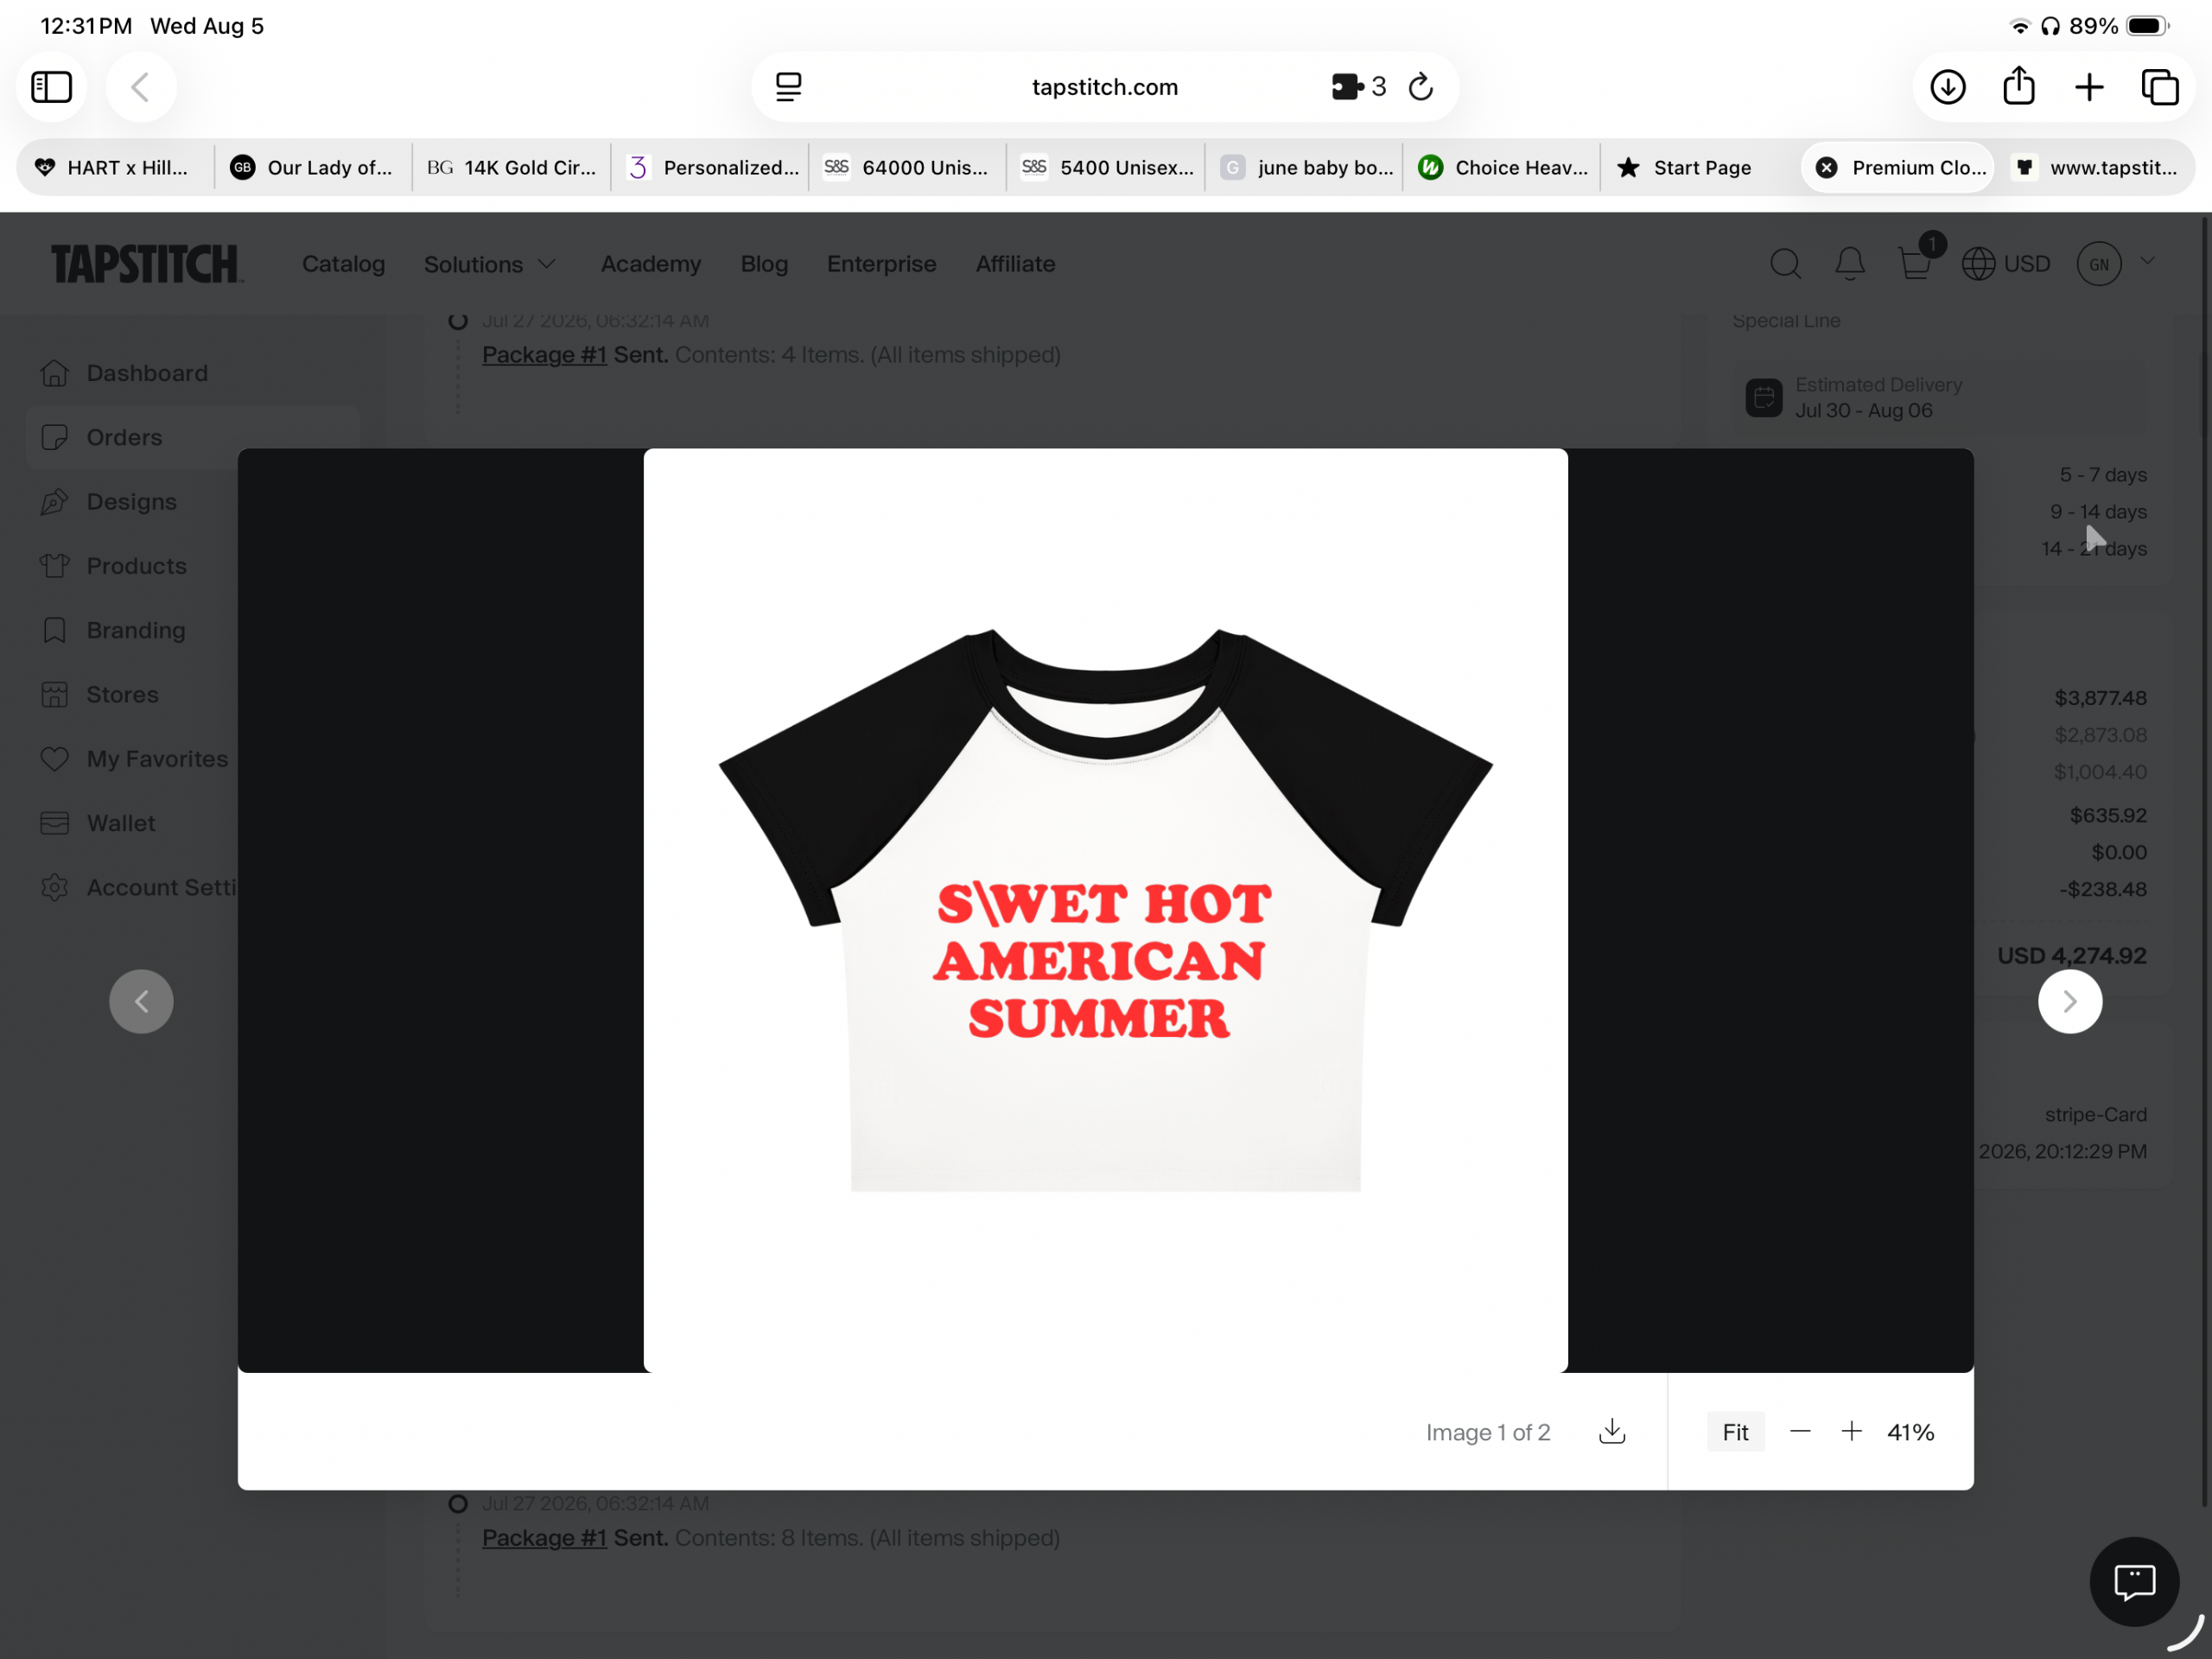2212x1659 pixels.
Task: Open Designs in sidebar
Action: (132, 501)
